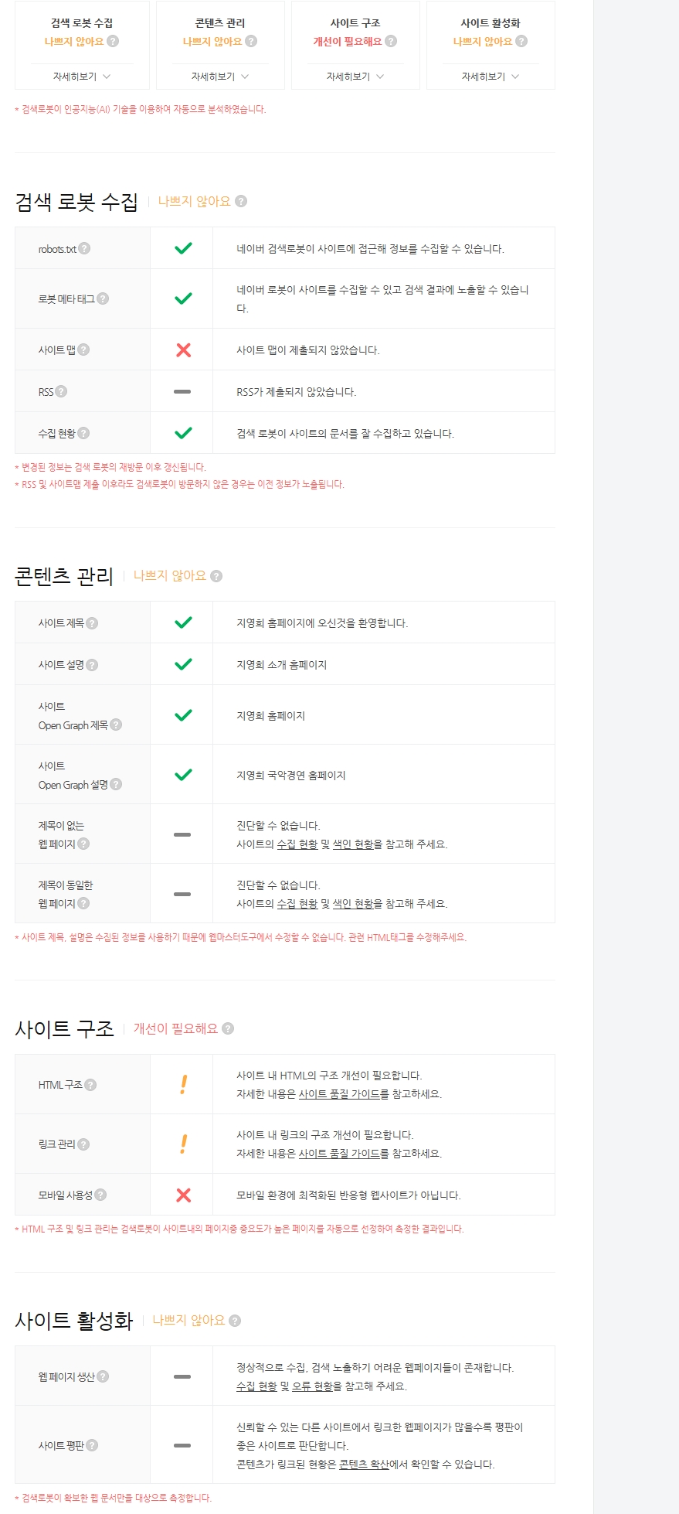Viewport: 679px width, 1514px height.
Task: Click help icon next to 링크 관리
Action: pos(83,1144)
